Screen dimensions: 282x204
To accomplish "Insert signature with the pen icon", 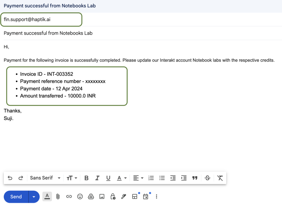I will click(x=124, y=197).
